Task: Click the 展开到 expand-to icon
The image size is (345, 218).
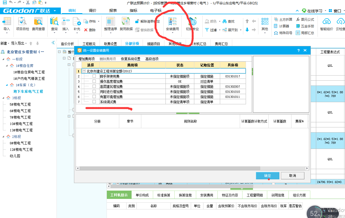Action: [x=224, y=30]
